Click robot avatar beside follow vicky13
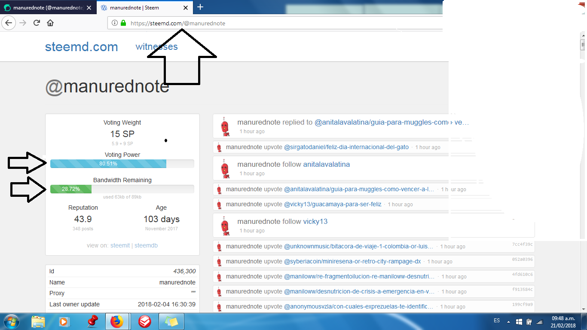Image resolution: width=587 pixels, height=330 pixels. pos(225,226)
